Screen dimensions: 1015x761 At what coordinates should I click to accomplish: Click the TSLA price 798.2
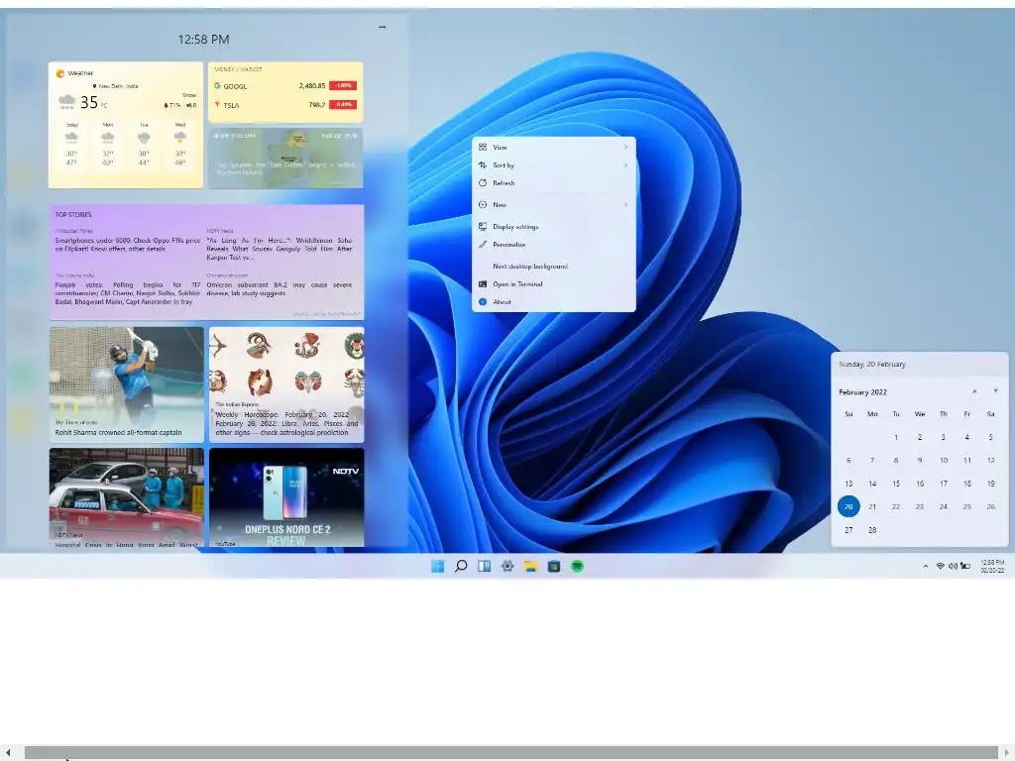pos(317,104)
